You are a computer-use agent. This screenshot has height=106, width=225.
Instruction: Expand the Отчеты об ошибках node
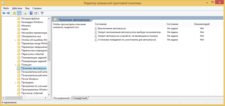15,40
